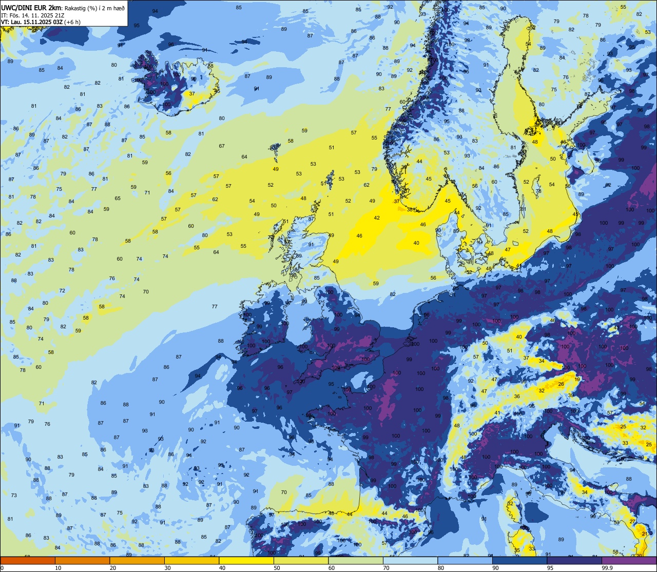Click the humidity value "27" near the right edge
Image resolution: width=657 pixels, height=572 pixels.
[633, 522]
